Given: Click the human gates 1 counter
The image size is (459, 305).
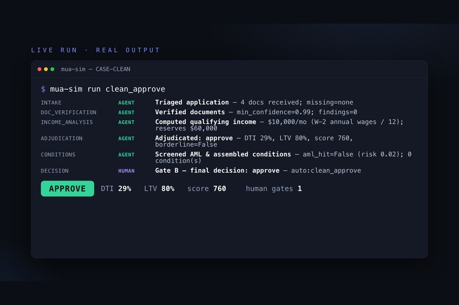Looking at the screenshot, I should [x=274, y=189].
